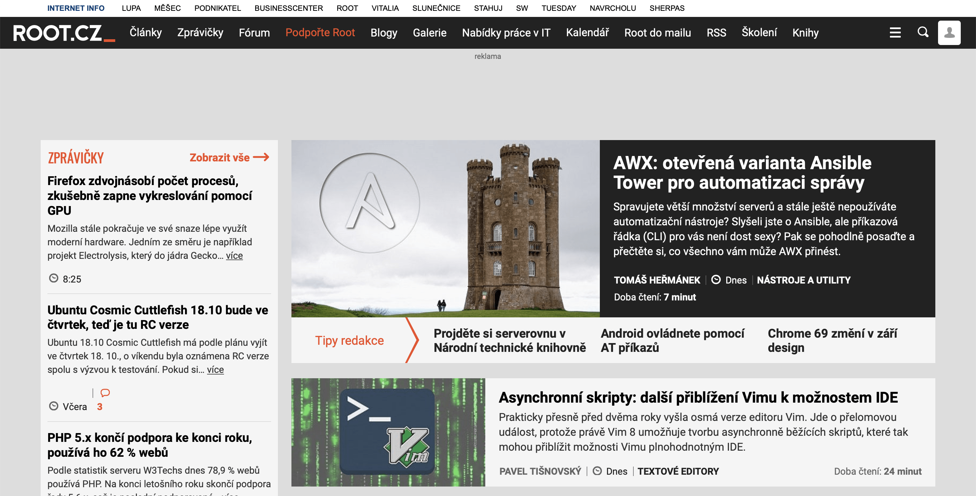Screen dimensions: 976x496
Task: Open Android ovládnete pomocí AT příkazů
Action: 672,340
